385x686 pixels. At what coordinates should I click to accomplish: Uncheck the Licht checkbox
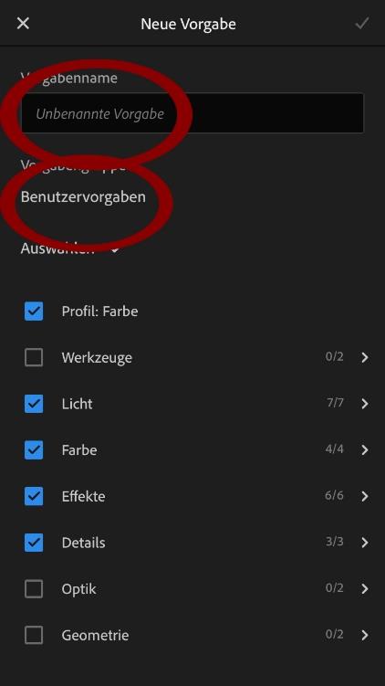click(34, 404)
